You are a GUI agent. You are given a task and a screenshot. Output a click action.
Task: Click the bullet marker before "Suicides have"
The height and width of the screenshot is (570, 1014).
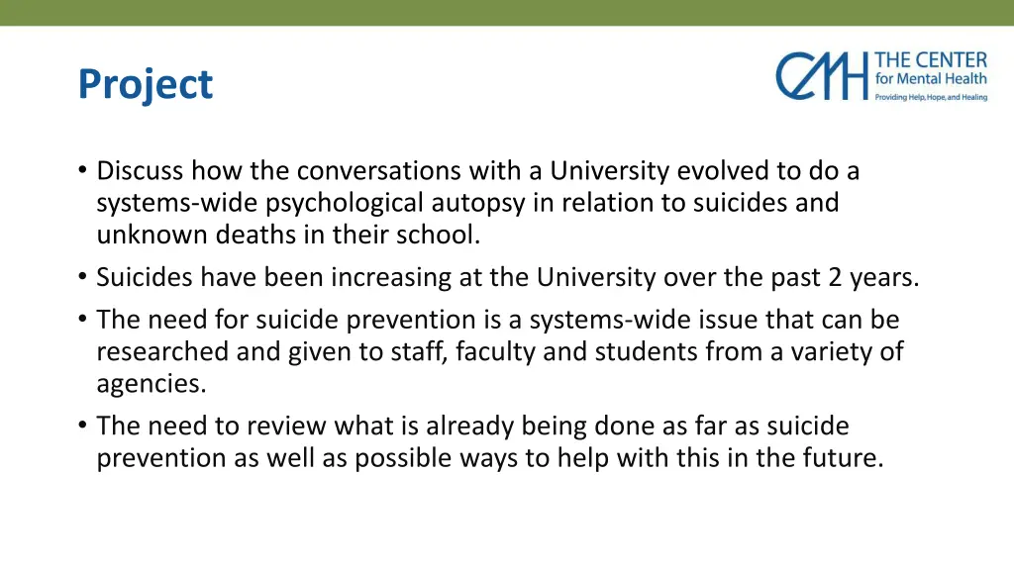point(82,277)
